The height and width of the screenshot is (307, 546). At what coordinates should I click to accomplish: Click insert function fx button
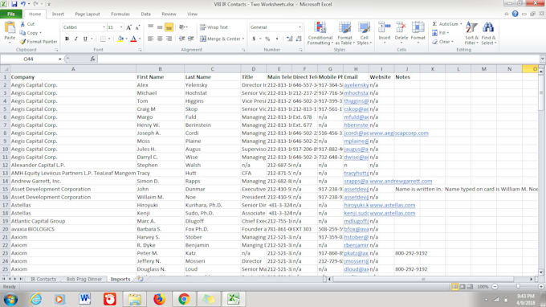(x=92, y=59)
